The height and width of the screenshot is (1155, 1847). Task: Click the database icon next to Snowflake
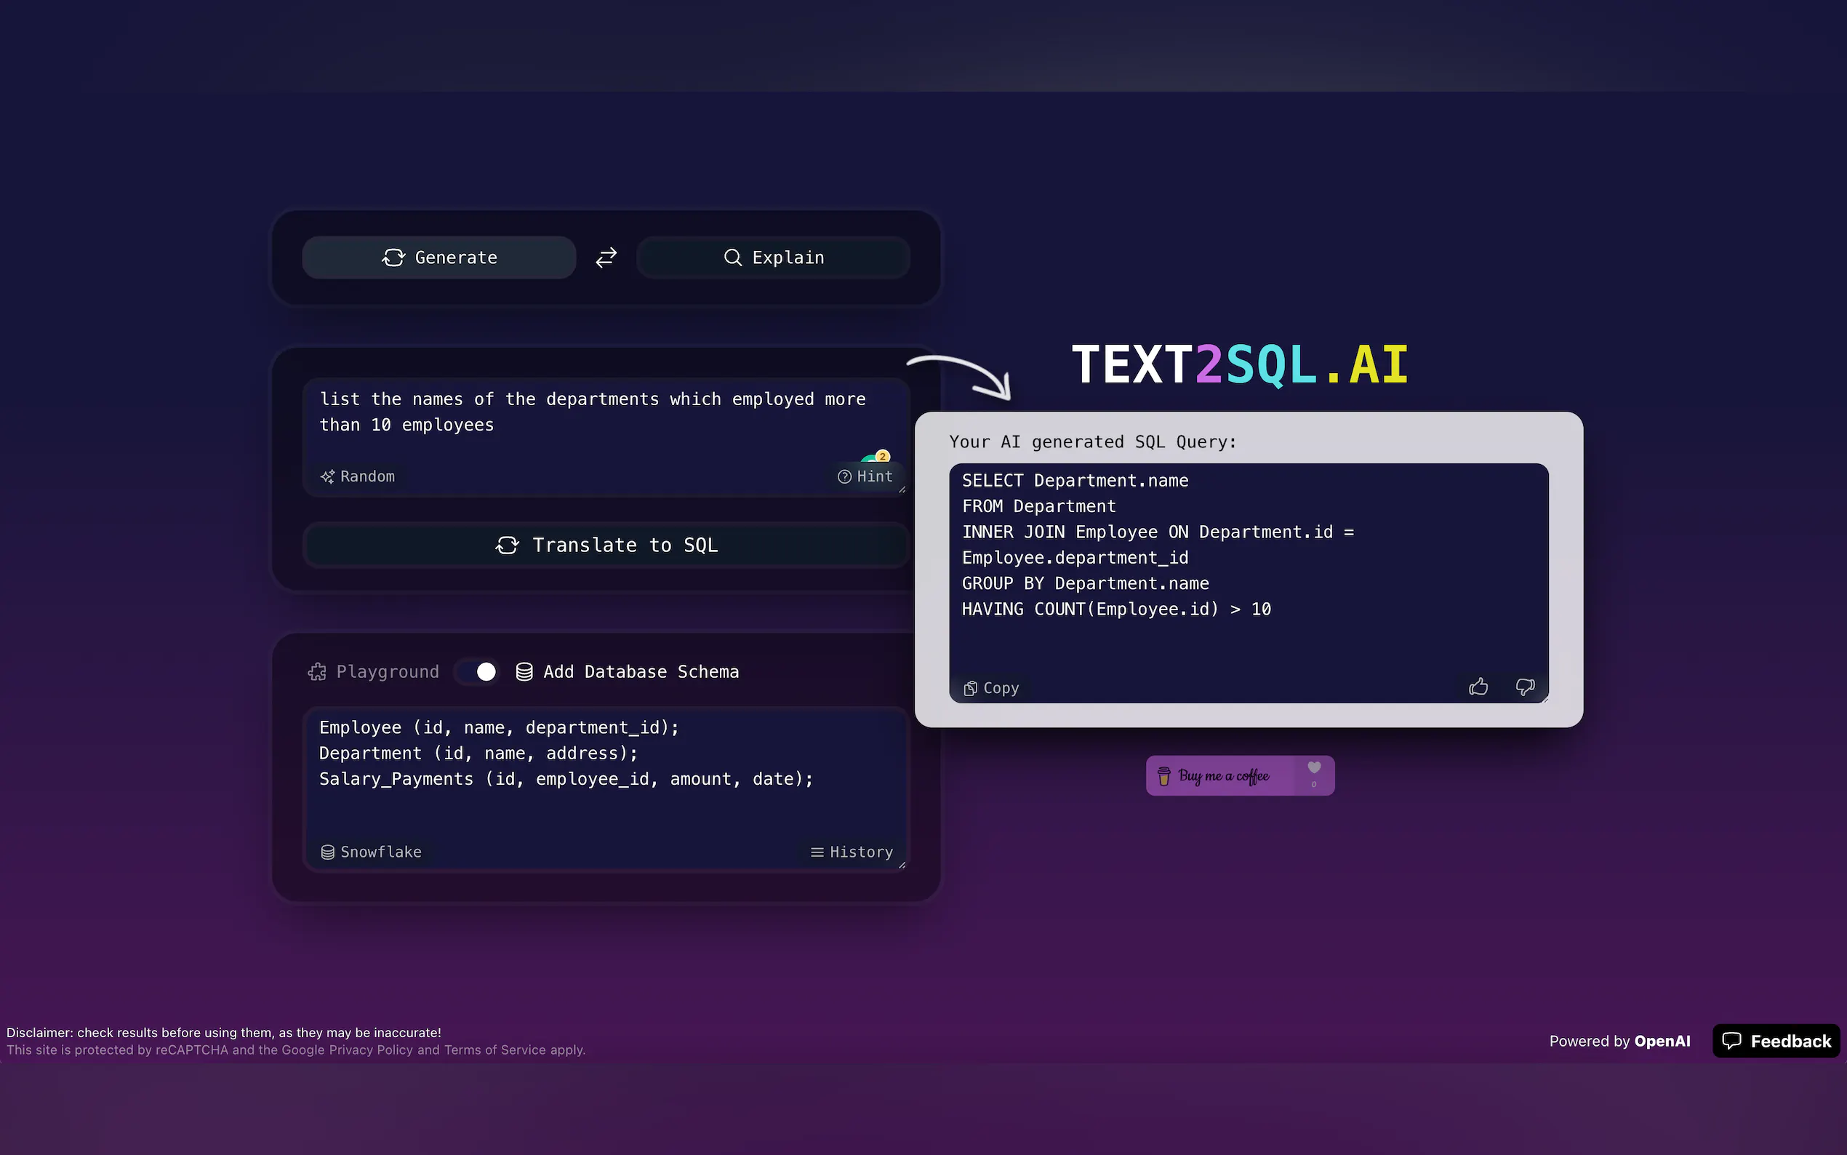tap(327, 852)
